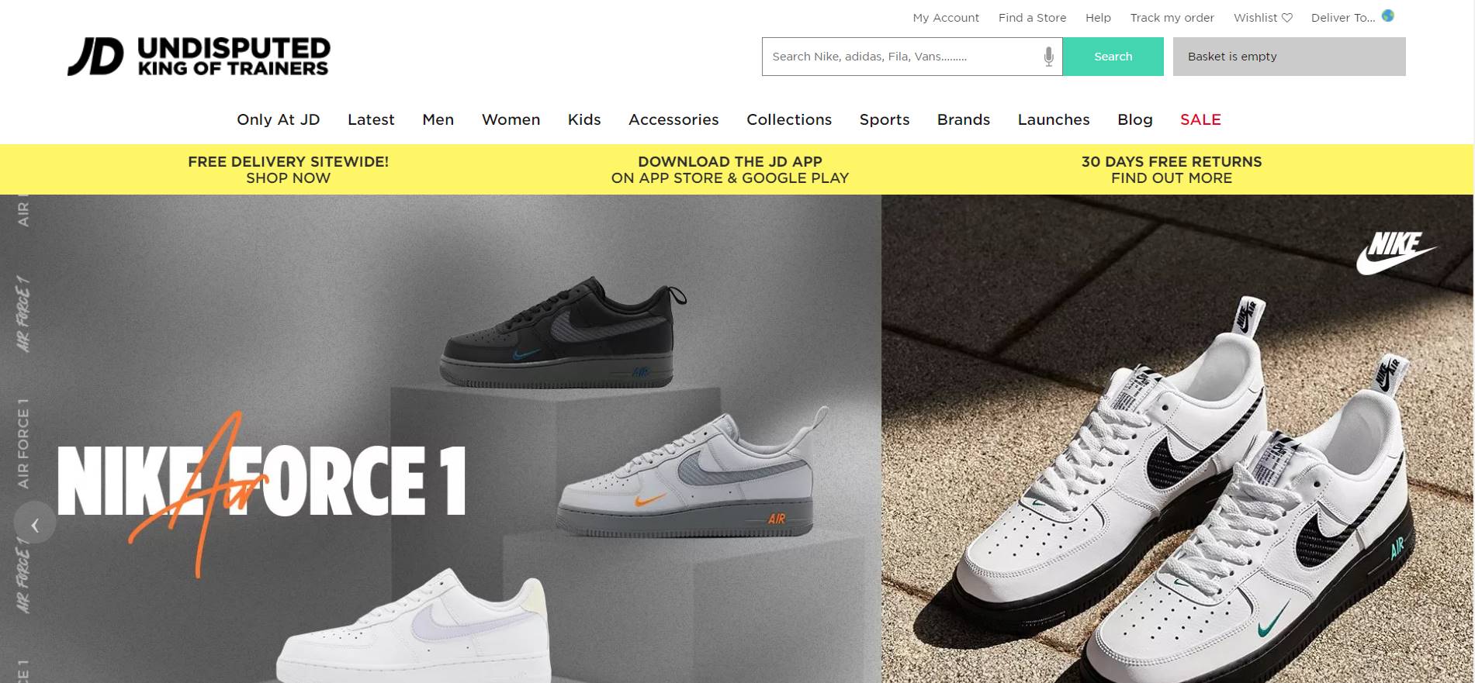This screenshot has height=683, width=1475.
Task: Click the globe icon beside Deliver To
Action: click(x=1388, y=16)
